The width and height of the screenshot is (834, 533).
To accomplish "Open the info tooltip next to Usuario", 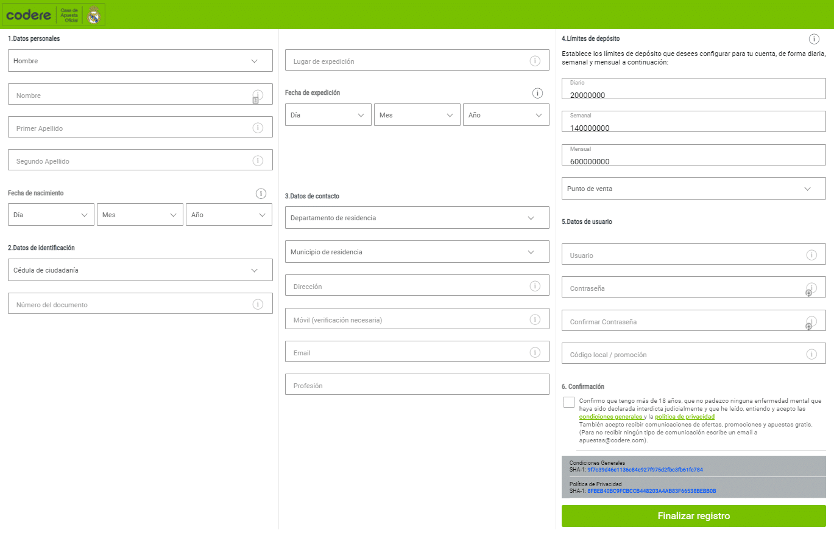I will [x=811, y=254].
